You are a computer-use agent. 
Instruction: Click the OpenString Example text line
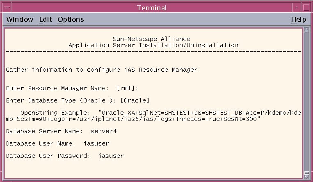pos(153,116)
